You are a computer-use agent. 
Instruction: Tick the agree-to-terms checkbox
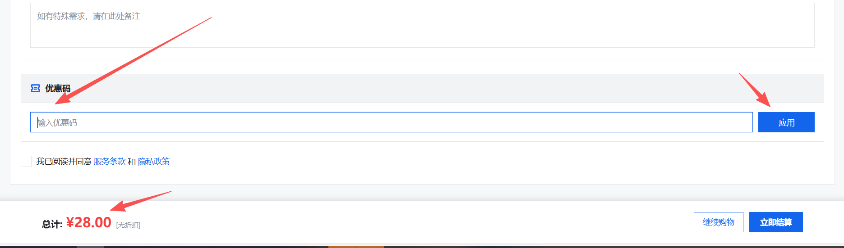click(x=26, y=161)
